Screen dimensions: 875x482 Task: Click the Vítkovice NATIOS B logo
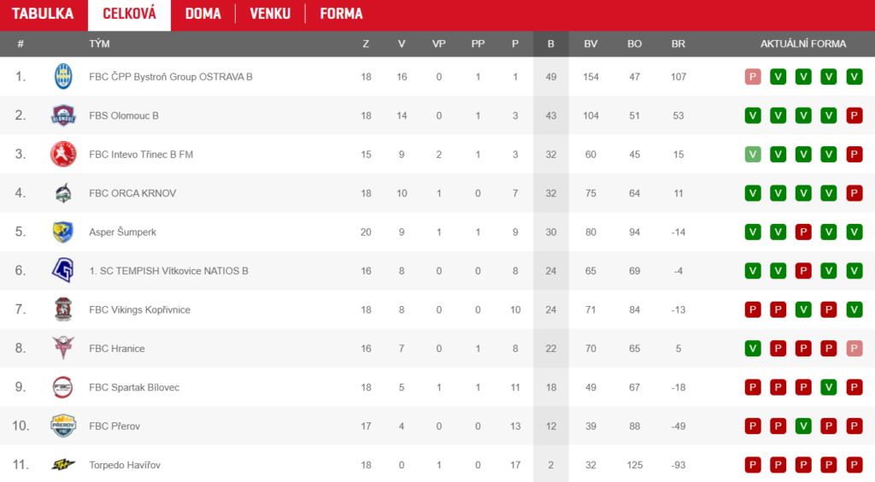[63, 271]
